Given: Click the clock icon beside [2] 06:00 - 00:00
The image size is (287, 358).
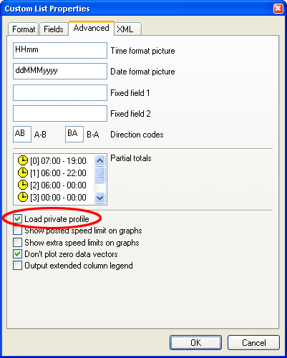Looking at the screenshot, I should 23,185.
